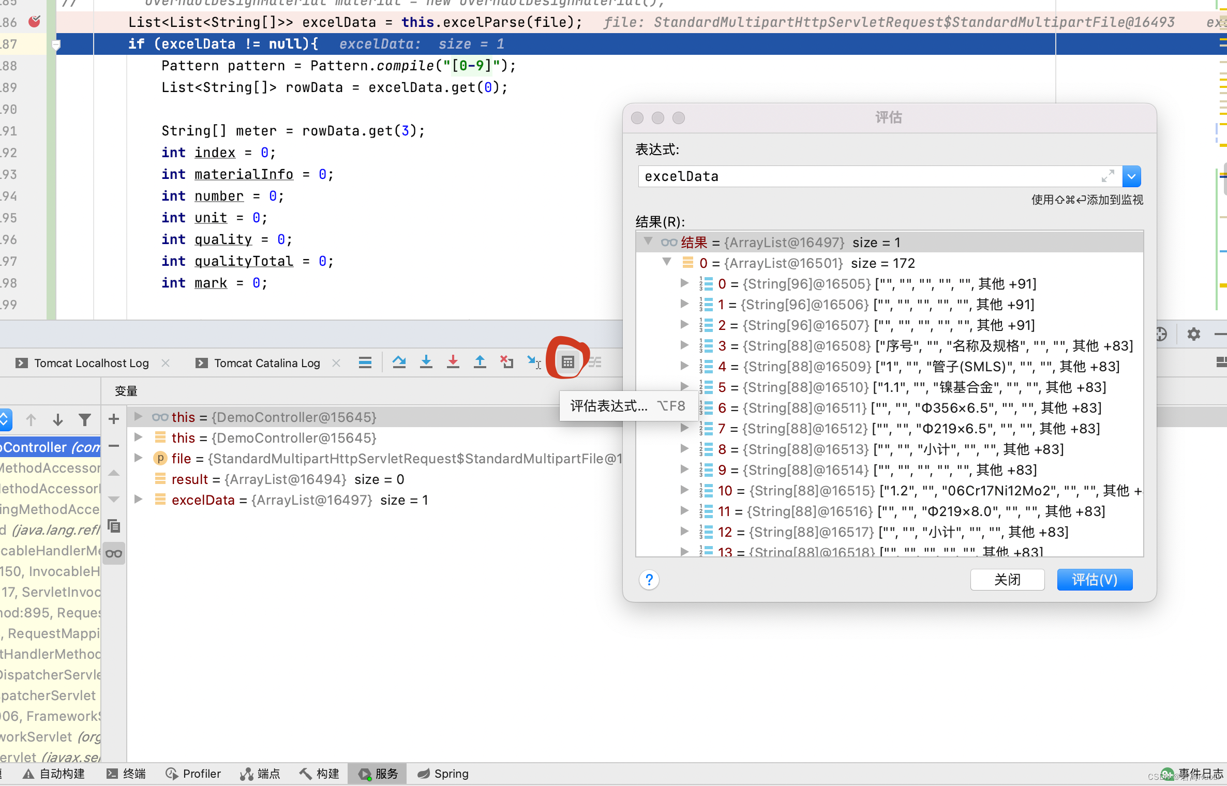Select DemoController stack frame
This screenshot has width=1227, height=786.
pyautogui.click(x=50, y=447)
